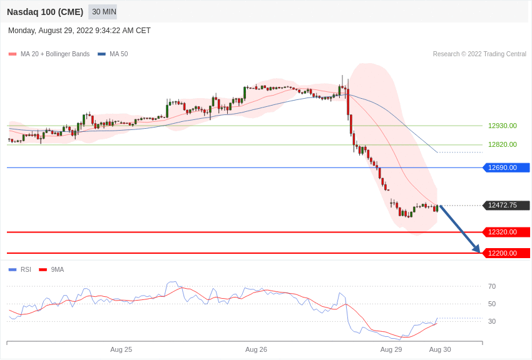Click the RSI 30 level label
Viewport: 532px width, 360px height.
[x=491, y=321]
